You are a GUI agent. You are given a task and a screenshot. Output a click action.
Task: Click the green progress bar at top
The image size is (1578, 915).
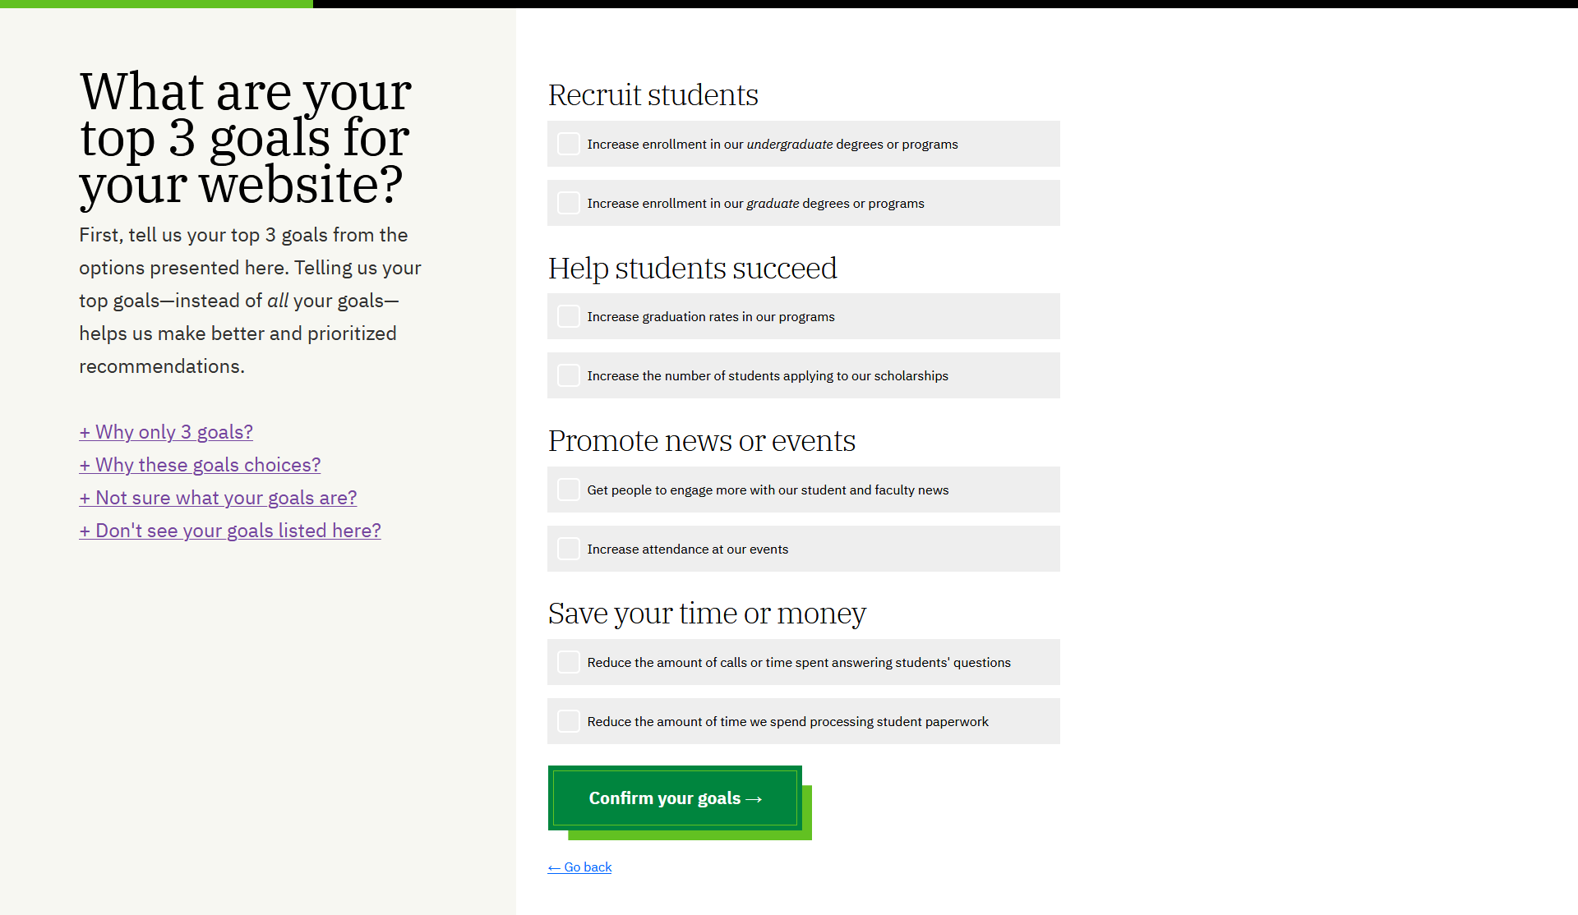coord(156,4)
